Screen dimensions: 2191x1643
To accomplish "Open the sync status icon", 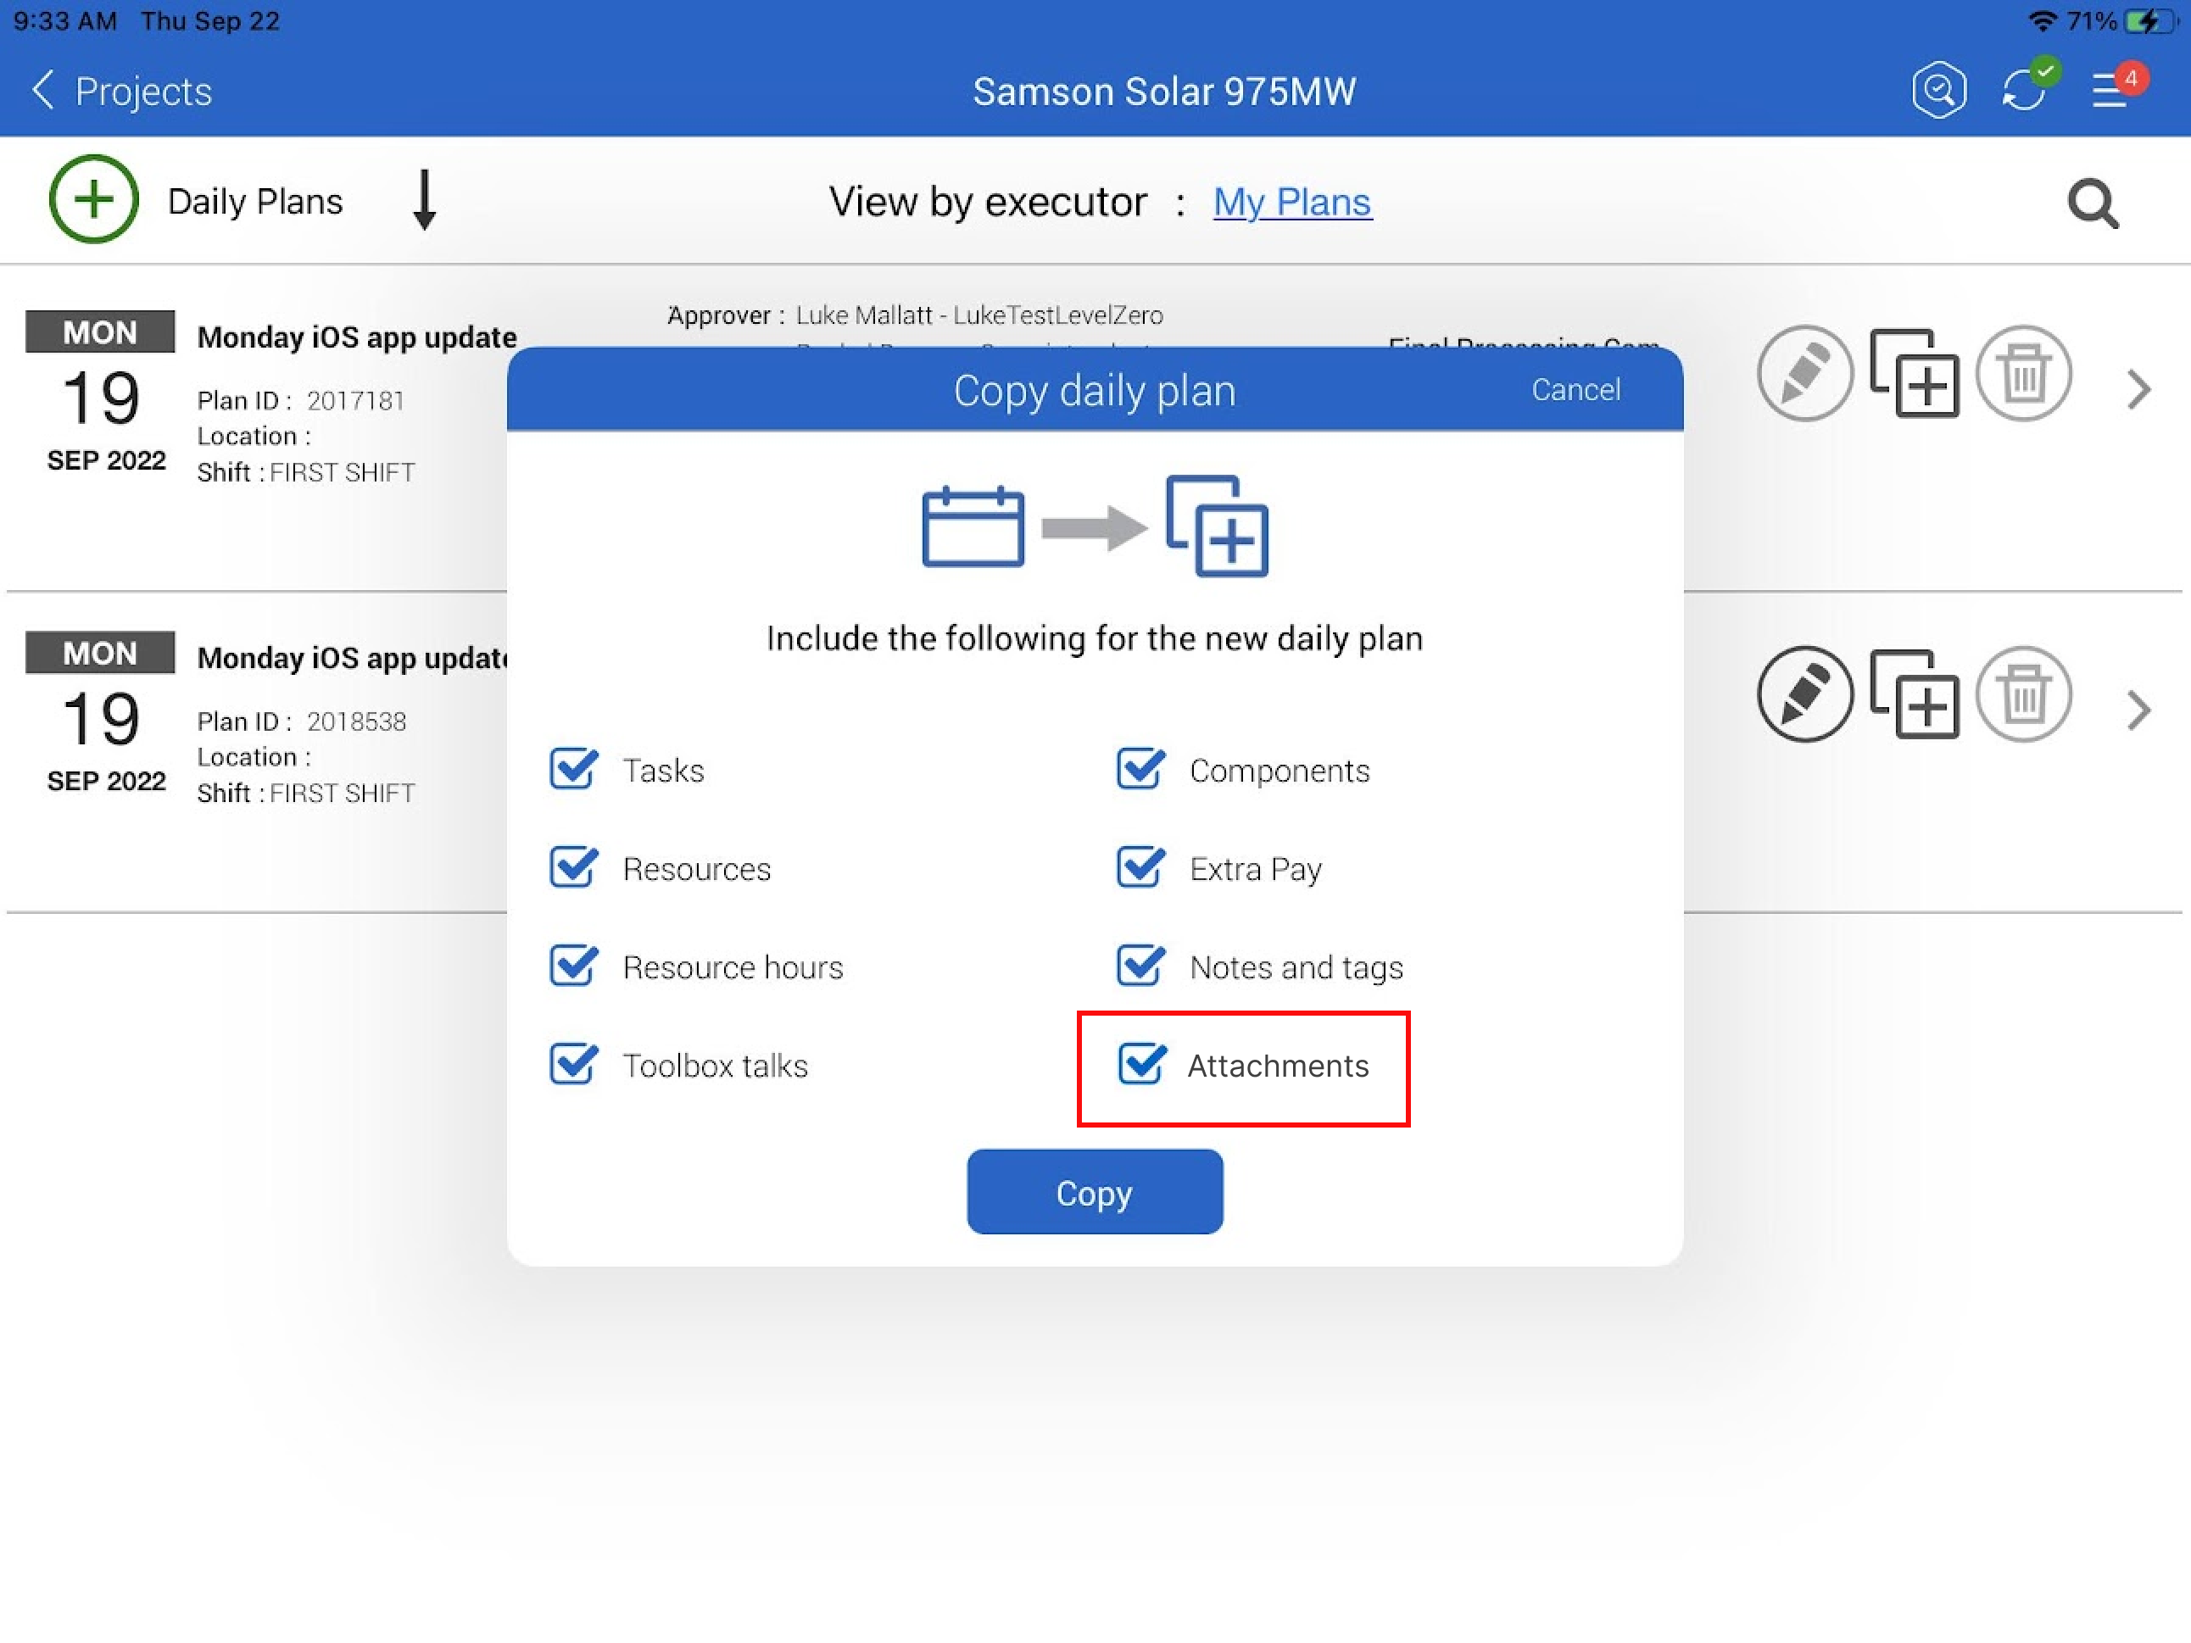I will point(2024,91).
